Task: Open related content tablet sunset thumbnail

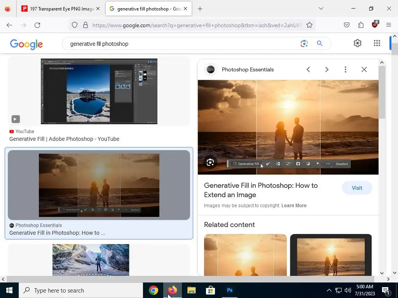Action: click(x=331, y=255)
